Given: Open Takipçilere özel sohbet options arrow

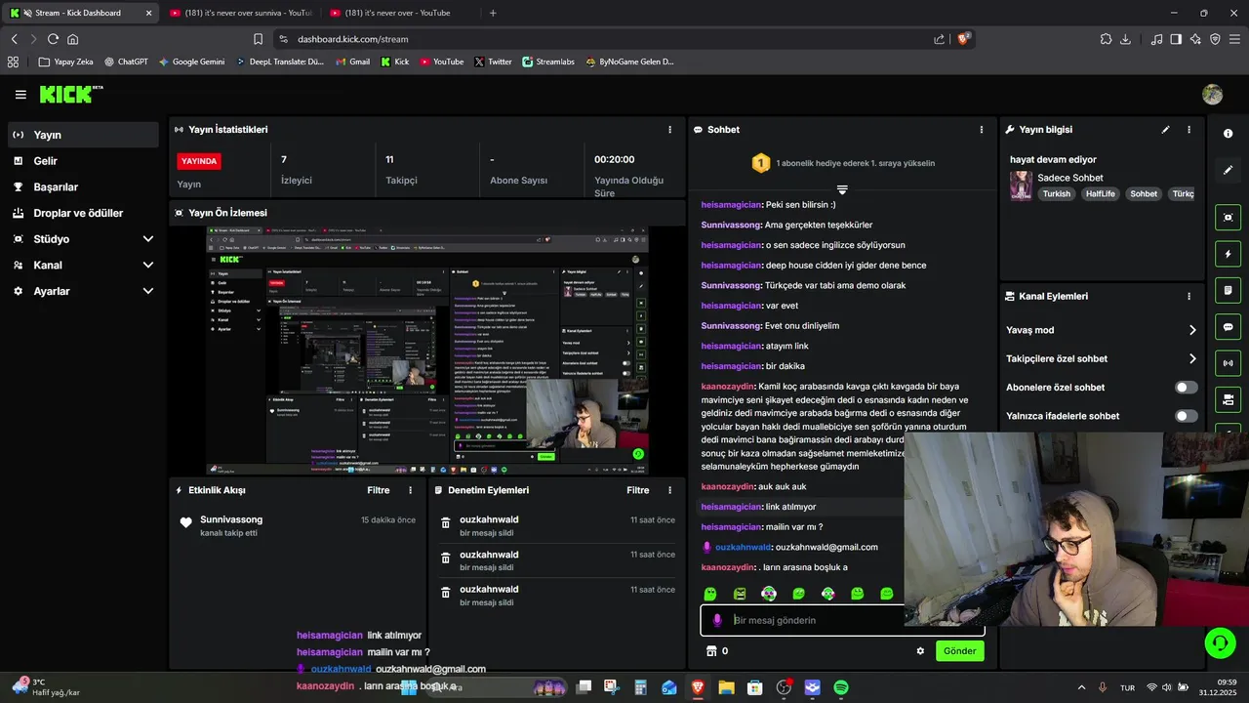Looking at the screenshot, I should click(1192, 358).
